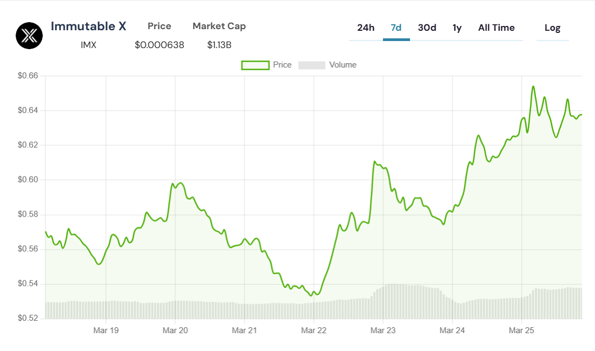The width and height of the screenshot is (595, 351).
Task: Toggle the Price series legend swatch
Action: click(255, 65)
